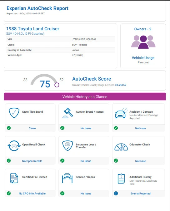Click the Vehicle Usage heading
The image size is (170, 211).
click(x=143, y=58)
